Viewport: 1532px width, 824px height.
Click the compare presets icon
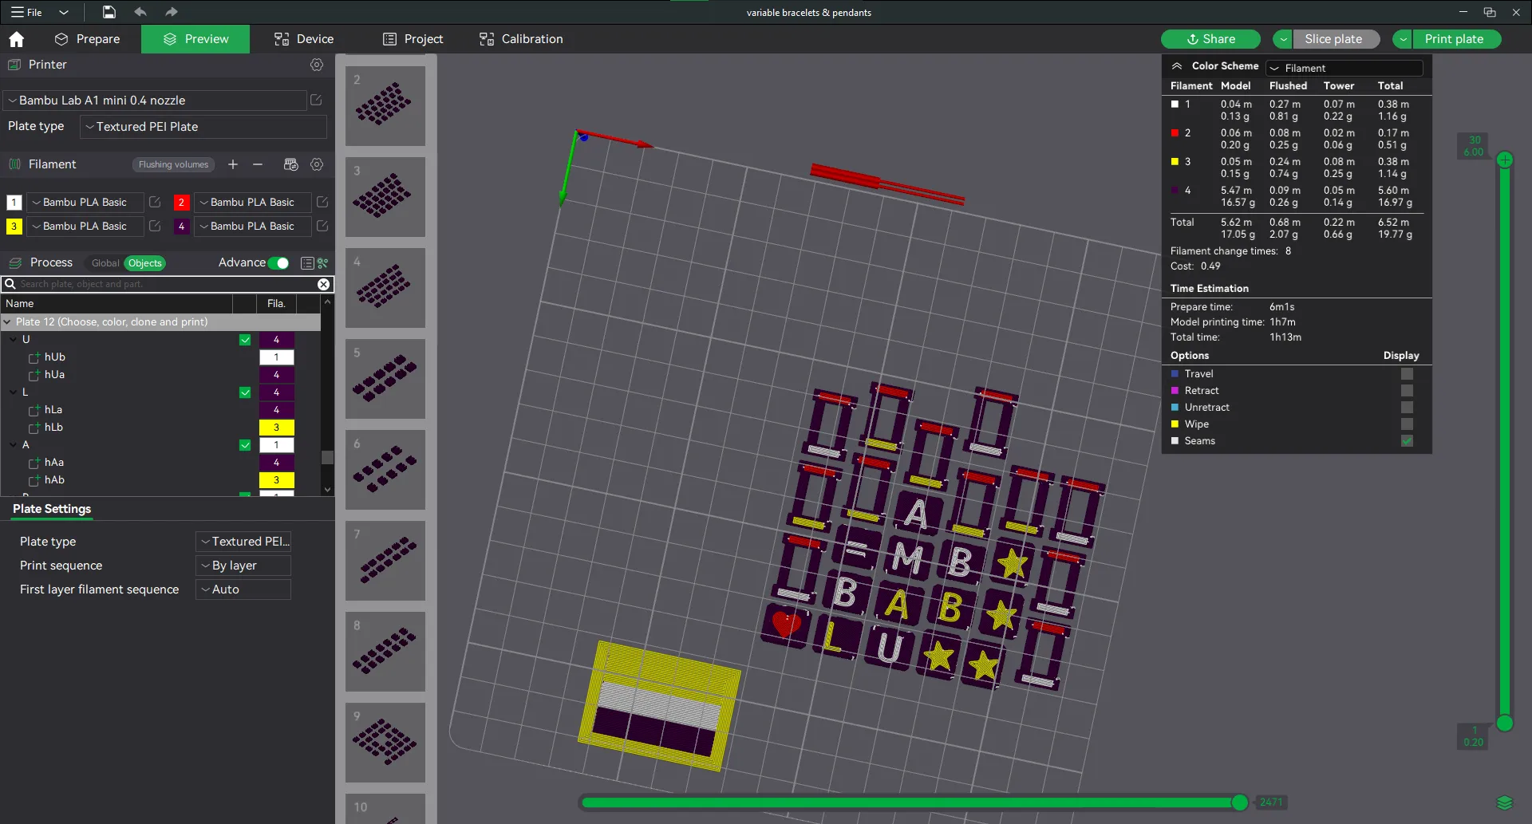pos(323,263)
